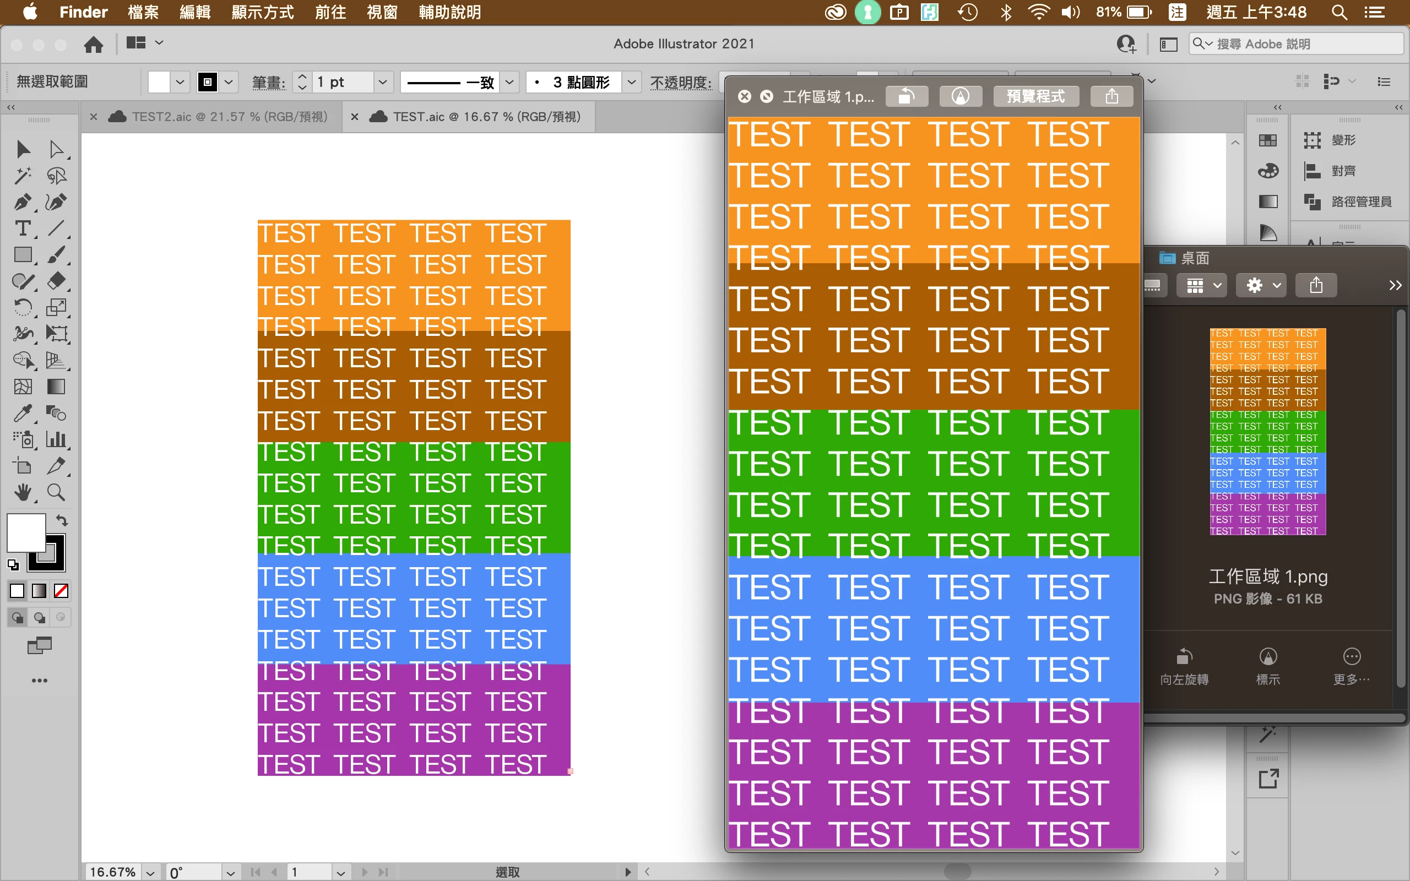Click the 工作區域 1.png thumbnail in Finder
Image resolution: width=1410 pixels, height=881 pixels.
click(x=1267, y=431)
